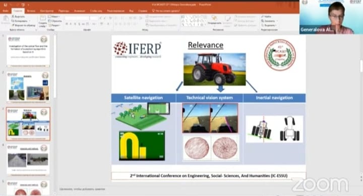This screenshot has height=196, width=363.
Task: Expand the Section (Раздел) dropdown
Action: [54, 25]
